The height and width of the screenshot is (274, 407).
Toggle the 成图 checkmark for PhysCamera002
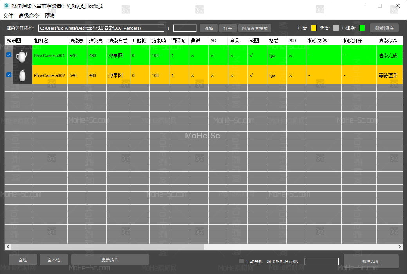click(x=251, y=75)
